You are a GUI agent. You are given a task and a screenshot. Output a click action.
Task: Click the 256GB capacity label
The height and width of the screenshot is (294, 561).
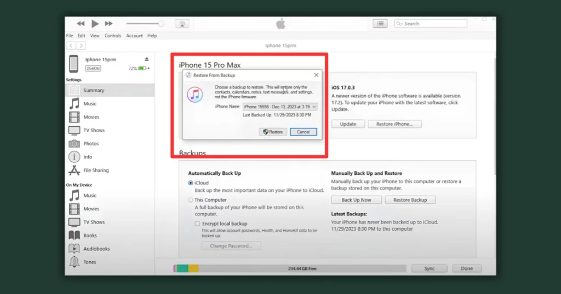tap(93, 68)
